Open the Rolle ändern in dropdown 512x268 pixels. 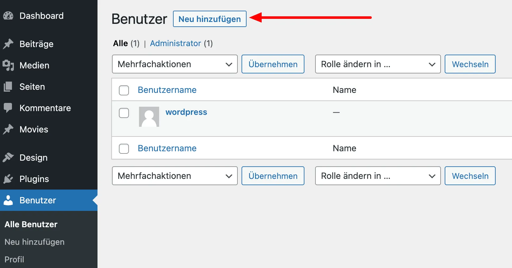(x=377, y=64)
